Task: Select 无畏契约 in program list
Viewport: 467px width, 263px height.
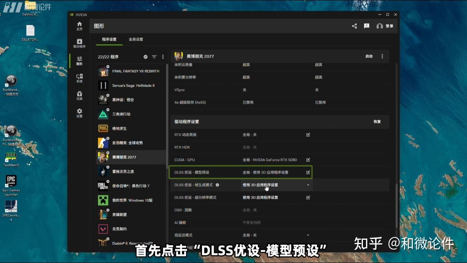Action: tap(131, 229)
